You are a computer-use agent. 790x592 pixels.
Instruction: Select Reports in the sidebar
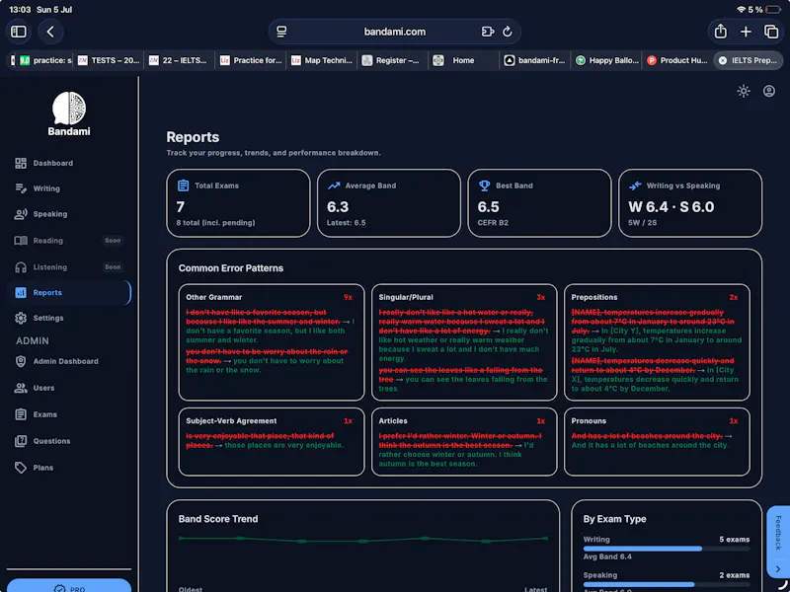point(69,293)
